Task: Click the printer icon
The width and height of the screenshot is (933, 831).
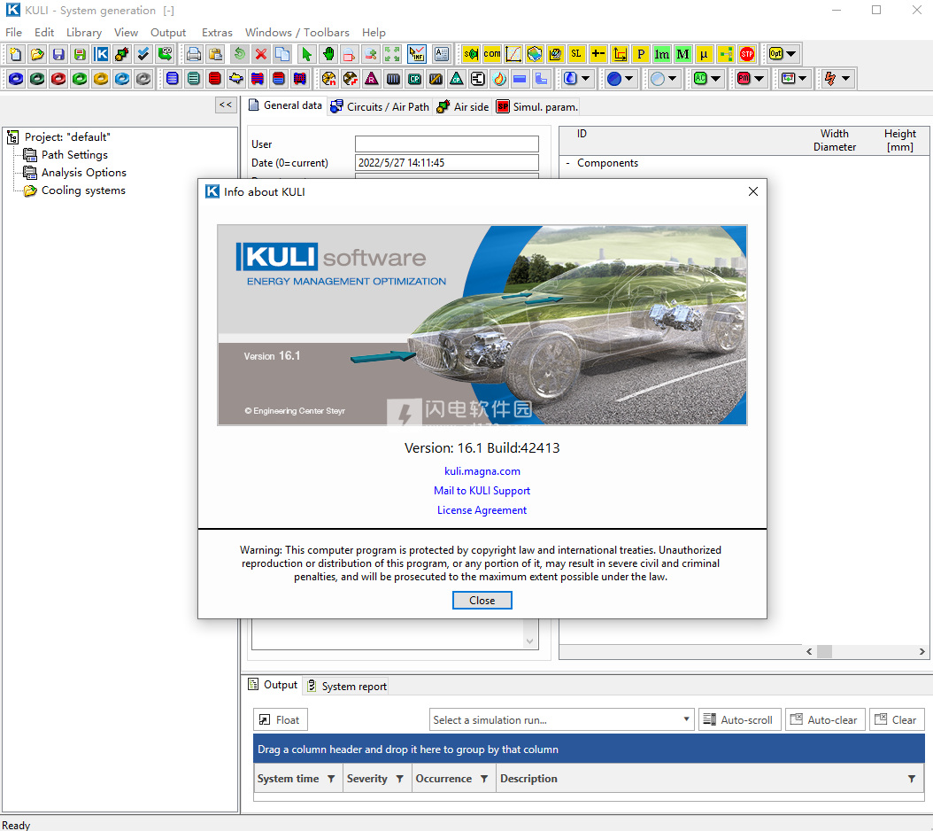Action: tap(193, 54)
